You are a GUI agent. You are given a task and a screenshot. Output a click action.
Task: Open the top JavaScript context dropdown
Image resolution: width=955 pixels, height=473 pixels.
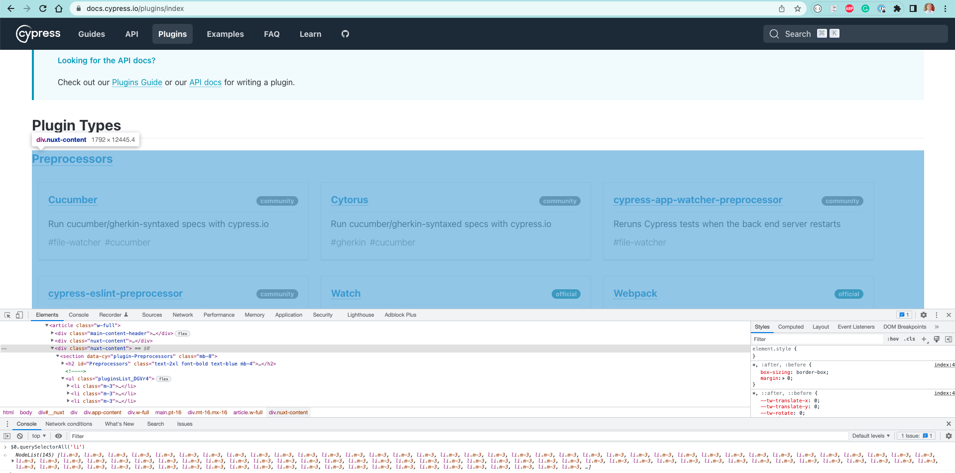click(39, 436)
